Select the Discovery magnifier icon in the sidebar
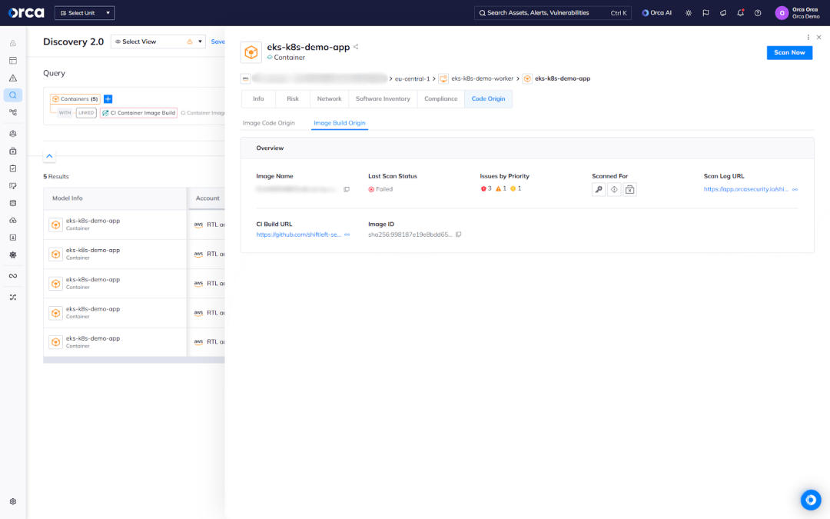 [13, 95]
